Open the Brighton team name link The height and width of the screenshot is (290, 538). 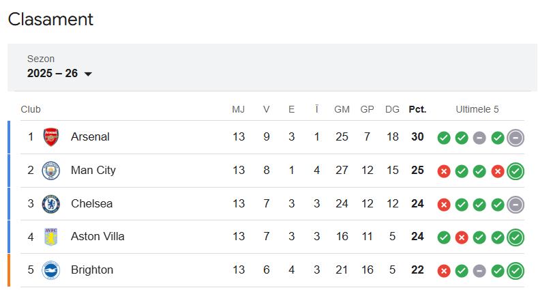(92, 270)
